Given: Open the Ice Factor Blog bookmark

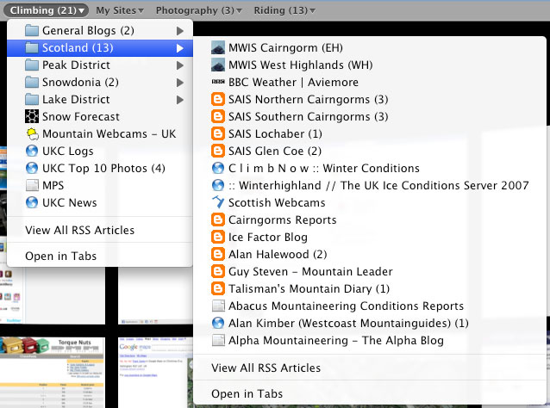Looking at the screenshot, I should 370,237.
